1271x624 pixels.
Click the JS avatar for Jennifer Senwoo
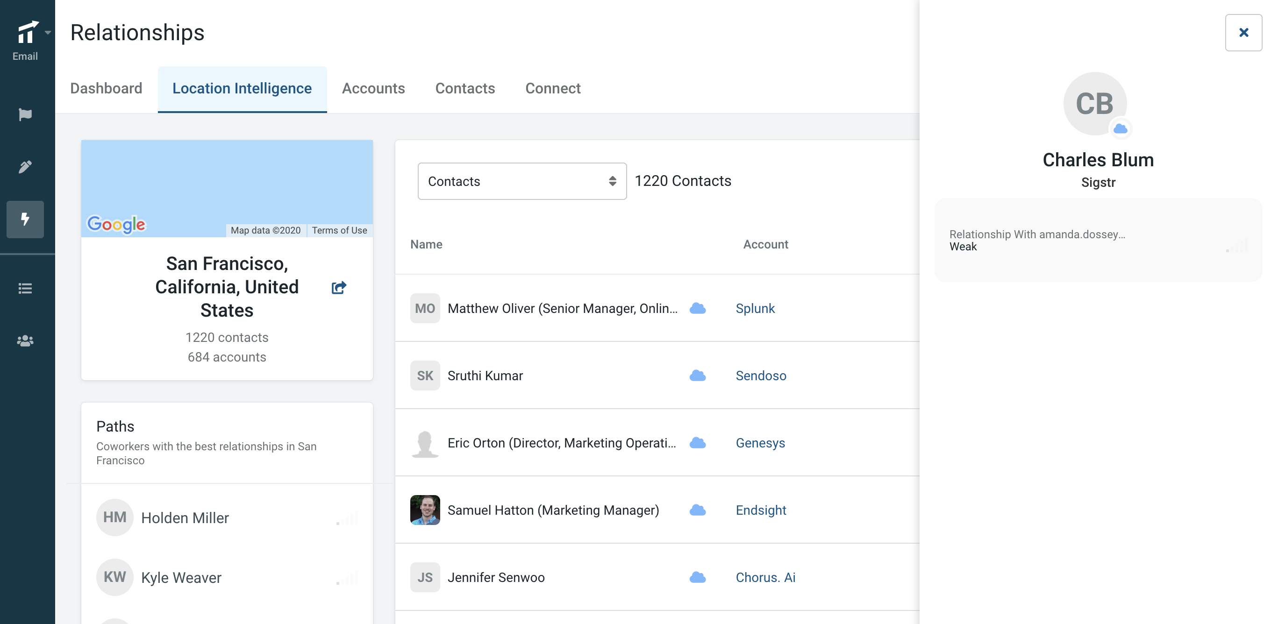425,577
